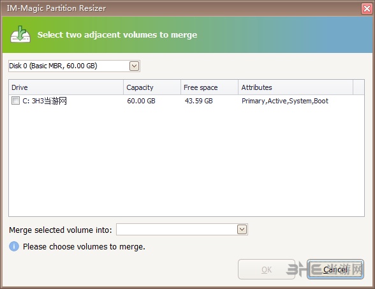
Task: Click the Attributes column header
Action: 296,87
